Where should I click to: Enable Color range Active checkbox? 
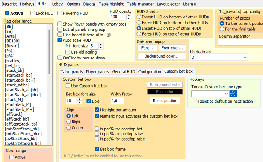tap(12, 157)
